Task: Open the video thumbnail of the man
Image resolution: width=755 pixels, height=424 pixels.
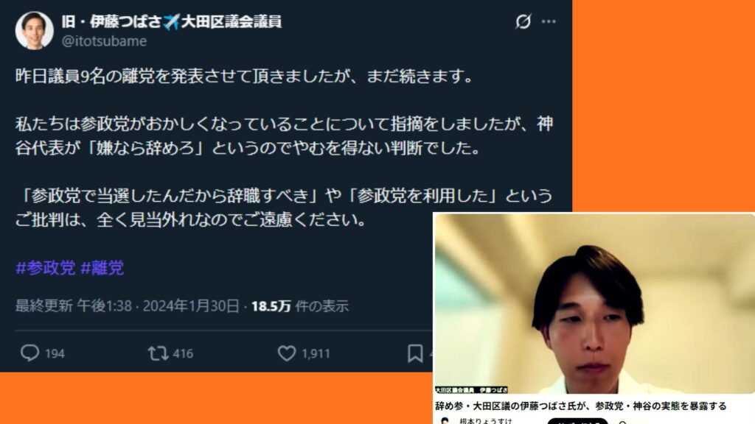Action: point(595,304)
